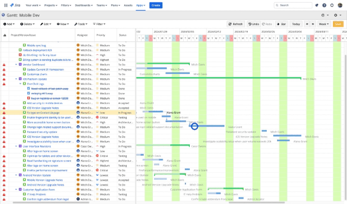Jump to next period with » button
The width and height of the screenshot is (347, 204).
tap(313, 24)
